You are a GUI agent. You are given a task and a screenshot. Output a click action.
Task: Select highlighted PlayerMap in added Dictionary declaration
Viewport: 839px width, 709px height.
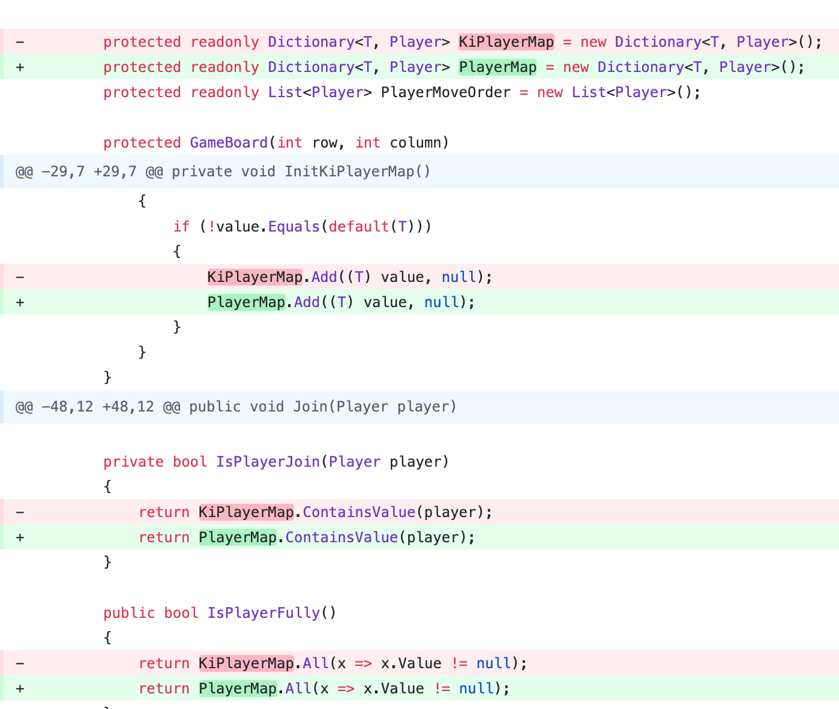[x=498, y=67]
